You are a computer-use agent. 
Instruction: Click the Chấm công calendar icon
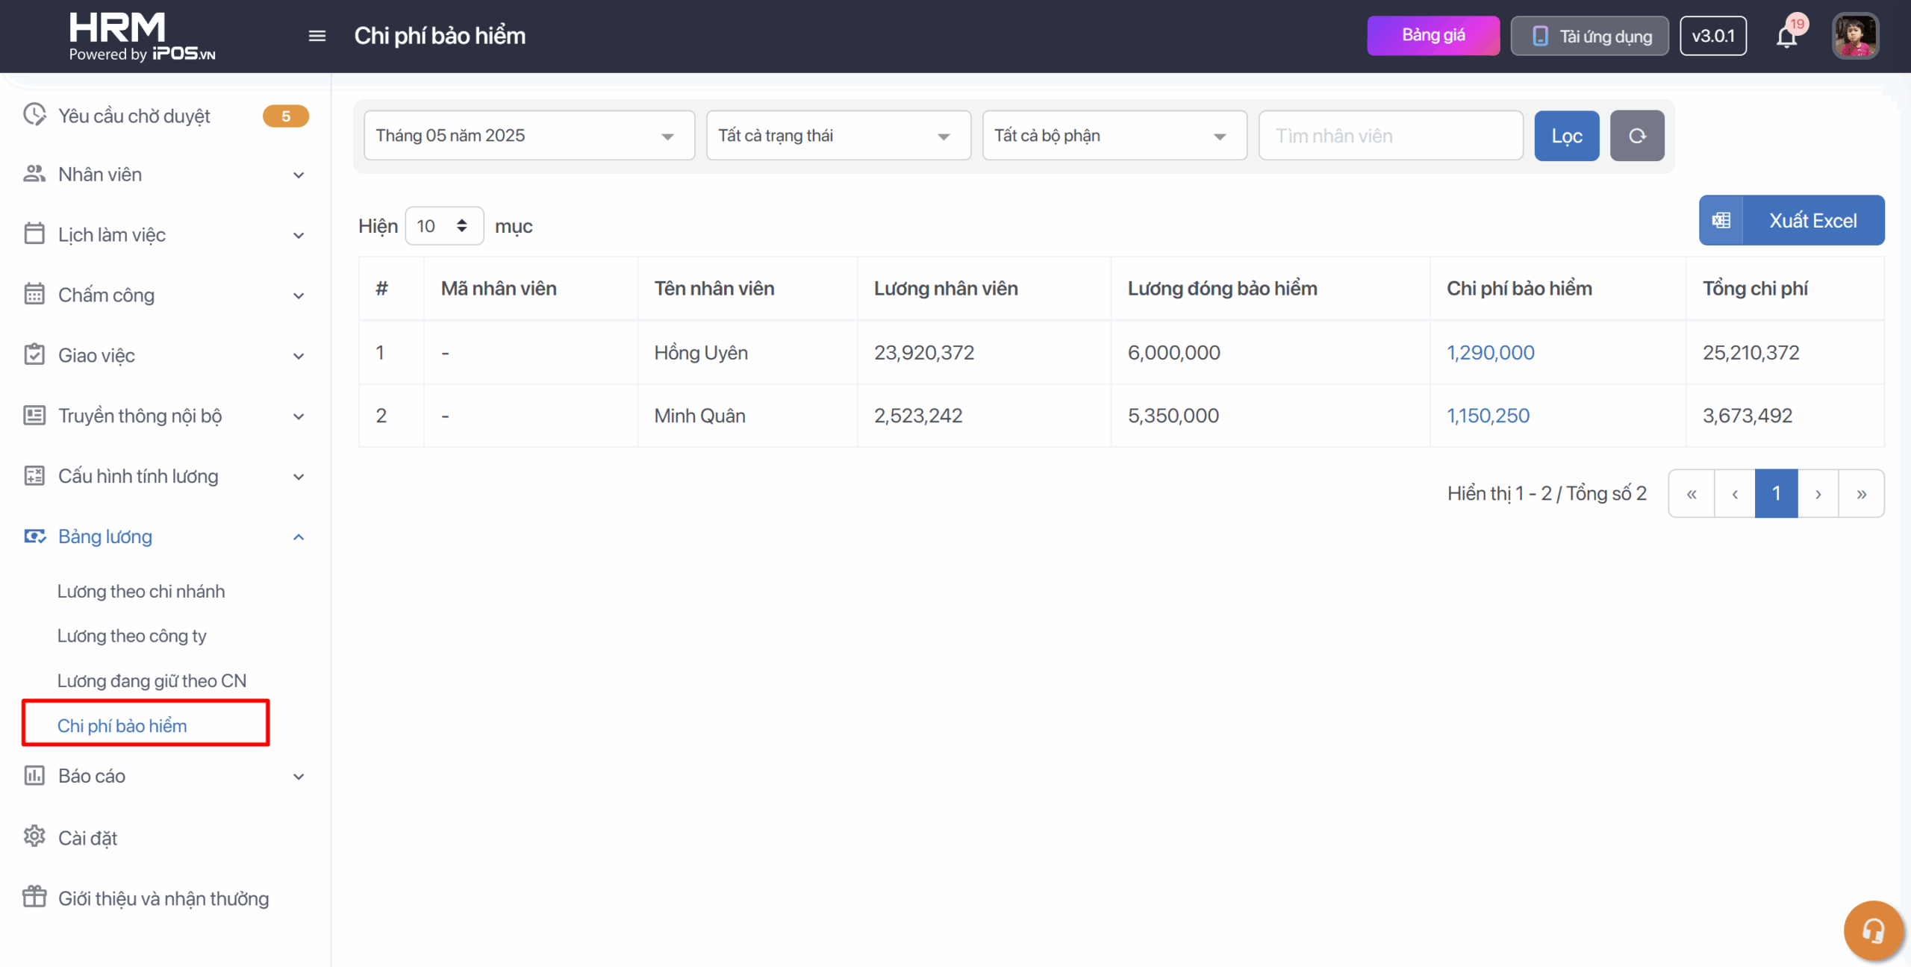pos(34,294)
